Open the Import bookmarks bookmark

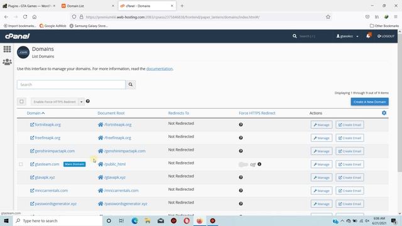click(x=19, y=26)
